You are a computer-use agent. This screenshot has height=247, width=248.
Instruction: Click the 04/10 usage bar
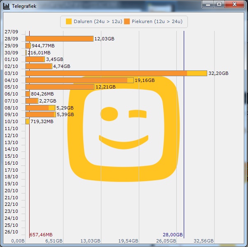(80, 80)
